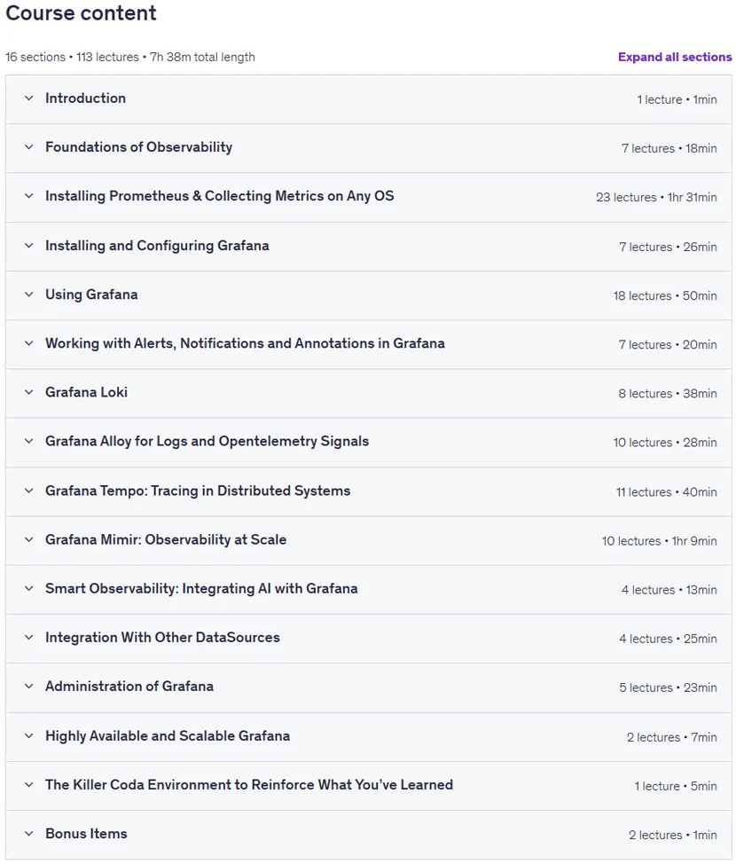Viewport: 736px width, 864px height.
Task: Select Installing and Configuring Grafana title
Action: click(x=157, y=245)
